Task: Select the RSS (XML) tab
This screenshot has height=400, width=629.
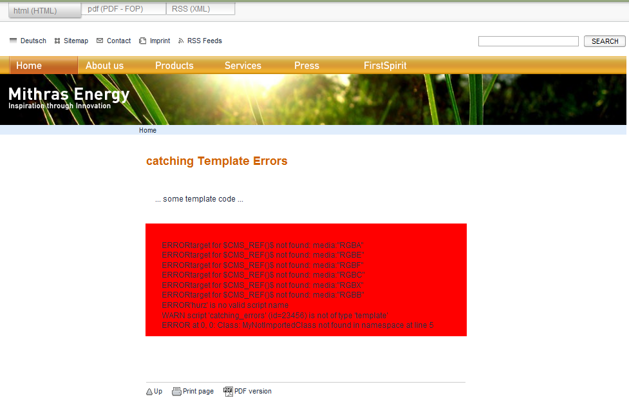Action: pos(201,9)
